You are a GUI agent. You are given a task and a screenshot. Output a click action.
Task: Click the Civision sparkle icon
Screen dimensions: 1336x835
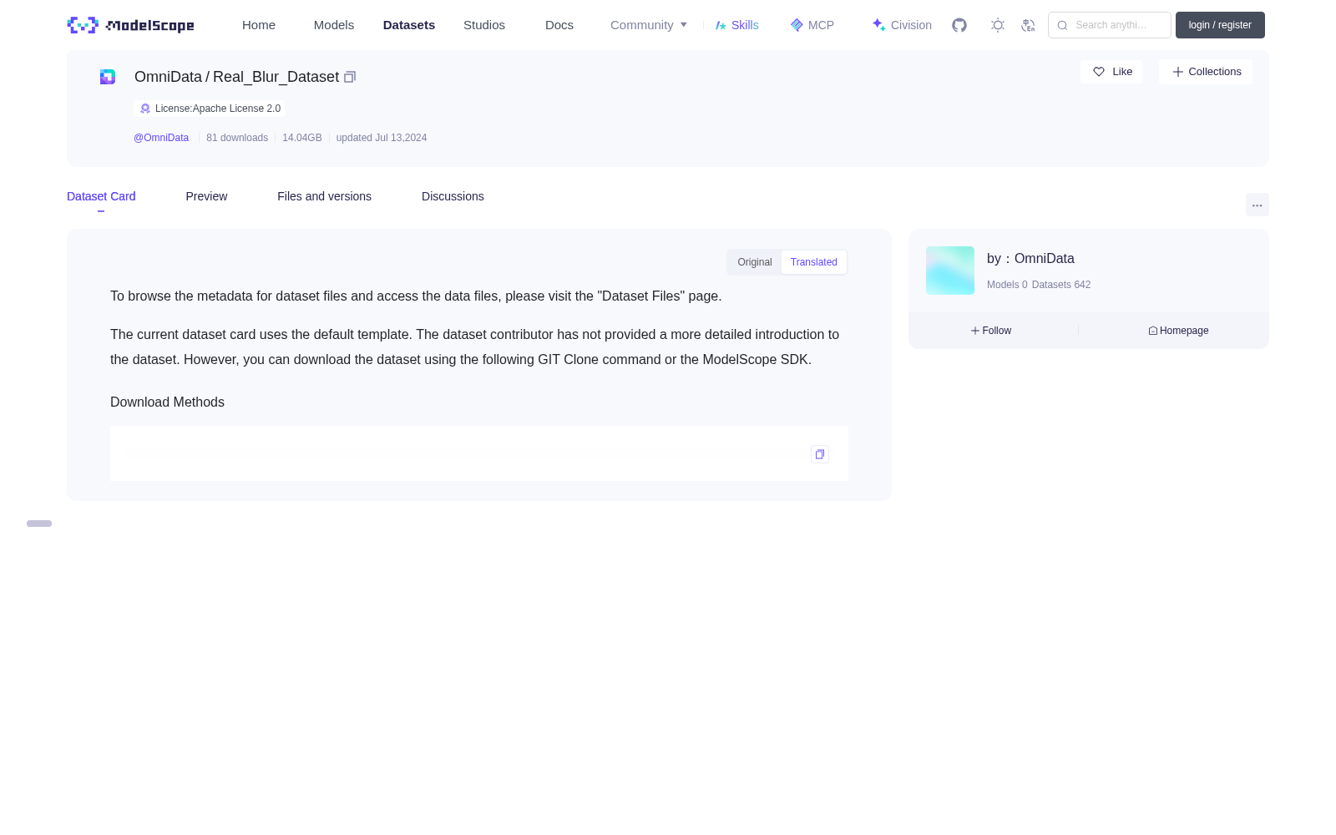[x=878, y=25]
